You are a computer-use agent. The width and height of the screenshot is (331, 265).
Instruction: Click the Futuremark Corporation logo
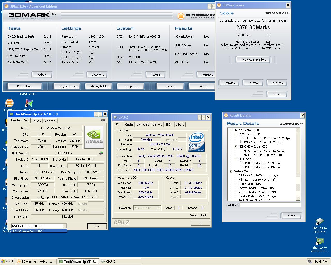[196, 16]
